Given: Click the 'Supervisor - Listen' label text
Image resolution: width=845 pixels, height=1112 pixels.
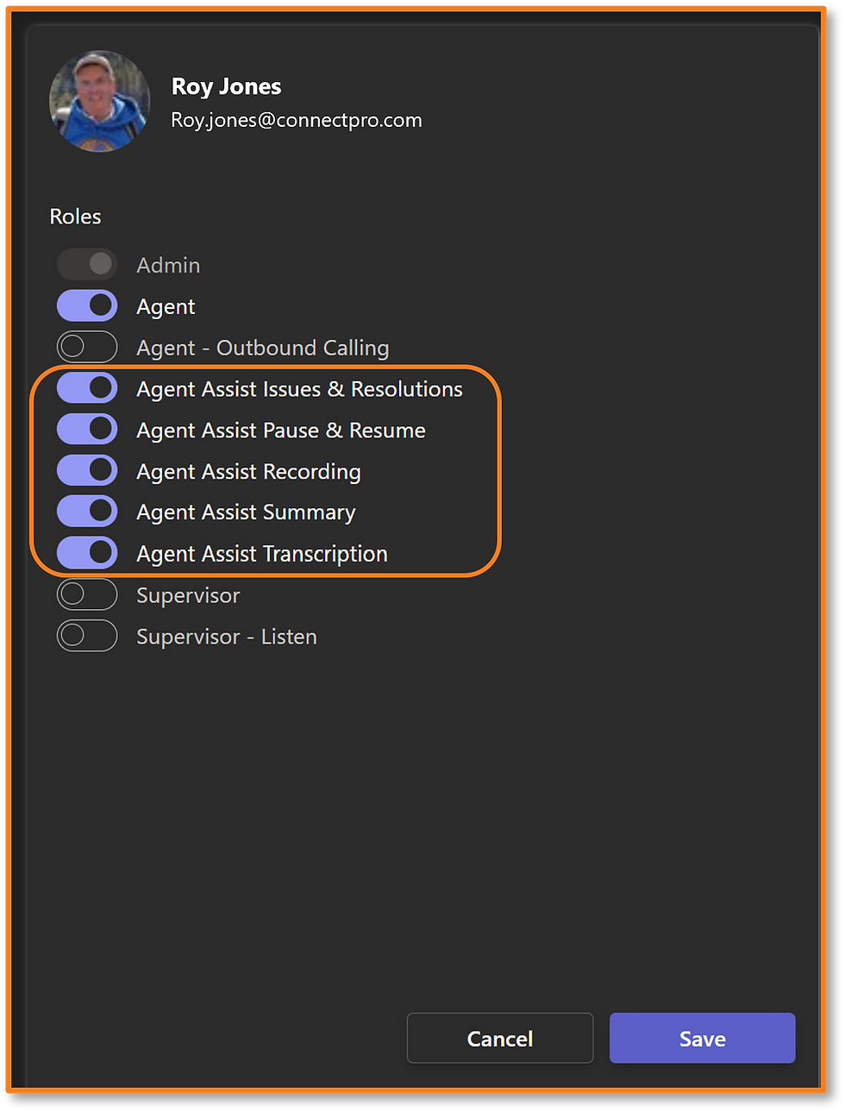Looking at the screenshot, I should point(226,637).
